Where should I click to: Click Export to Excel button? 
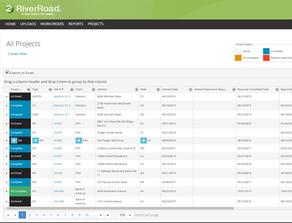click(x=20, y=73)
